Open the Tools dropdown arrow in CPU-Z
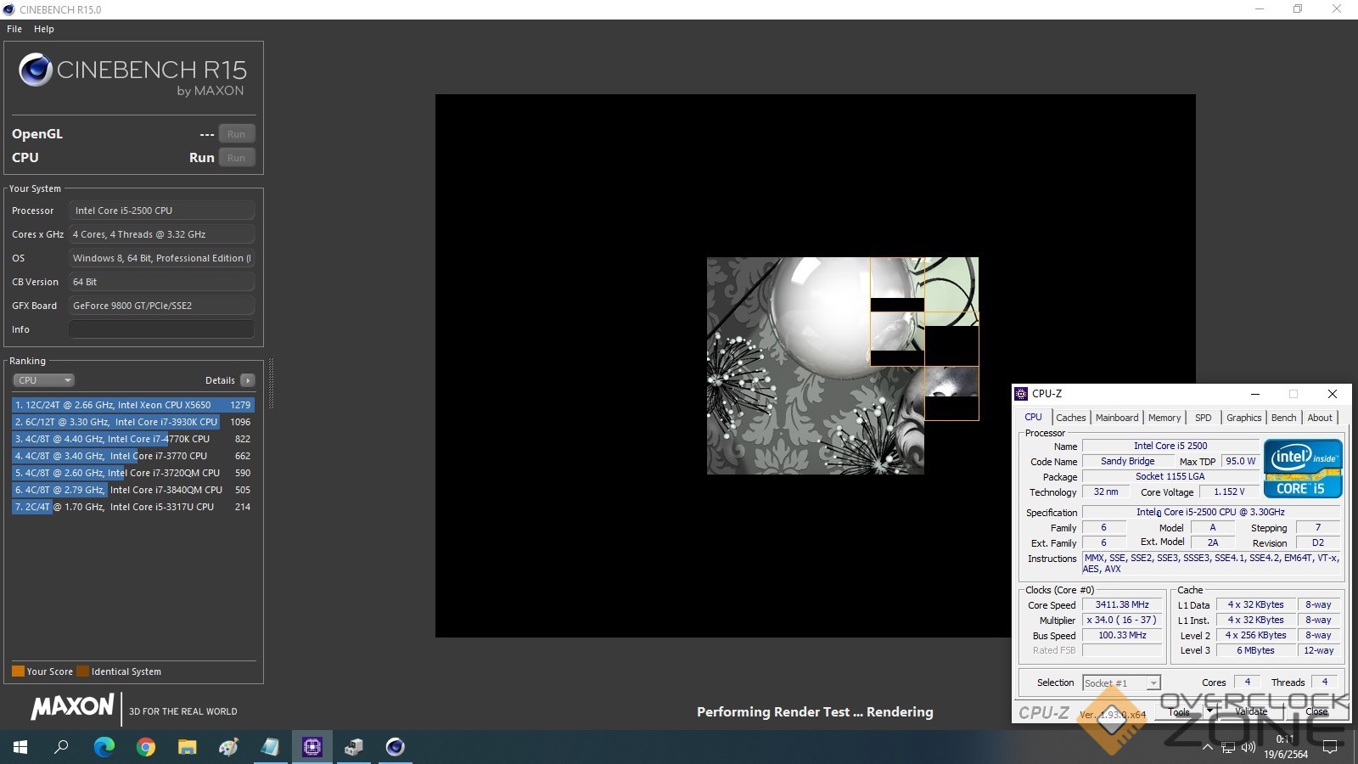The width and height of the screenshot is (1358, 764). [x=1209, y=711]
